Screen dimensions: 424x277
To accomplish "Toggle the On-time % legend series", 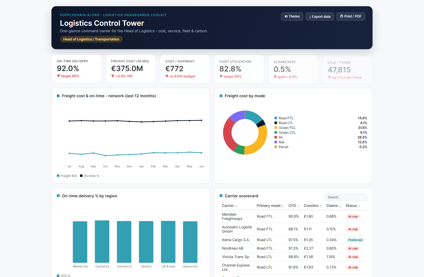I will (90, 176).
